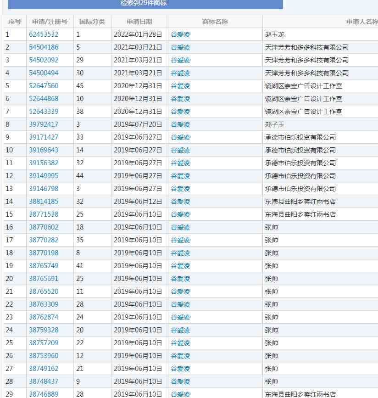
Task: Open registration number 38762874 link
Action: point(44,317)
